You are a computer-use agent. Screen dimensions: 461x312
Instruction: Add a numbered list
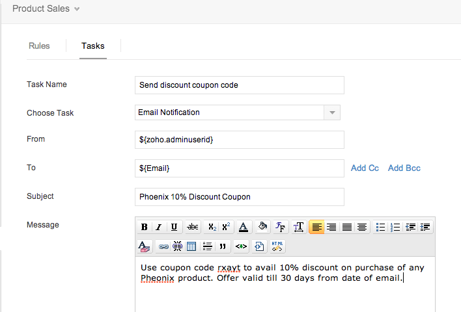(x=395, y=227)
